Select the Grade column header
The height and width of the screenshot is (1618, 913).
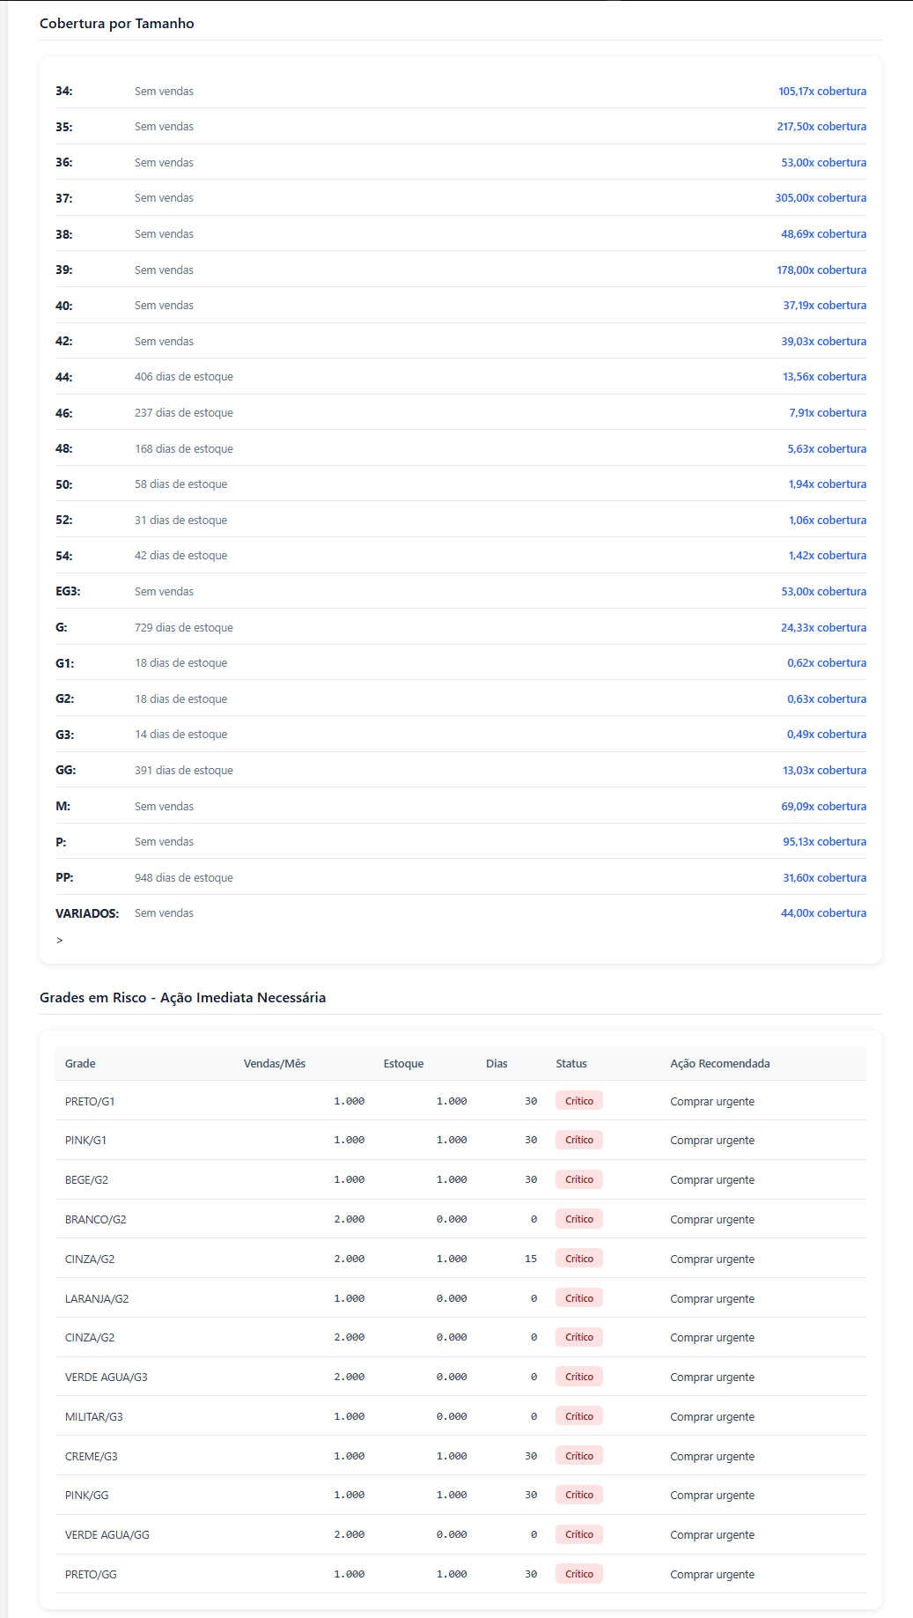pos(80,1064)
